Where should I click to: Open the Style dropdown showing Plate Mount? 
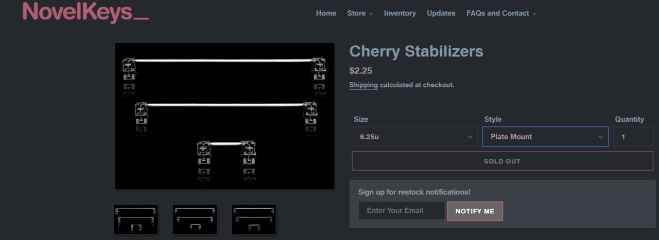[x=545, y=137]
